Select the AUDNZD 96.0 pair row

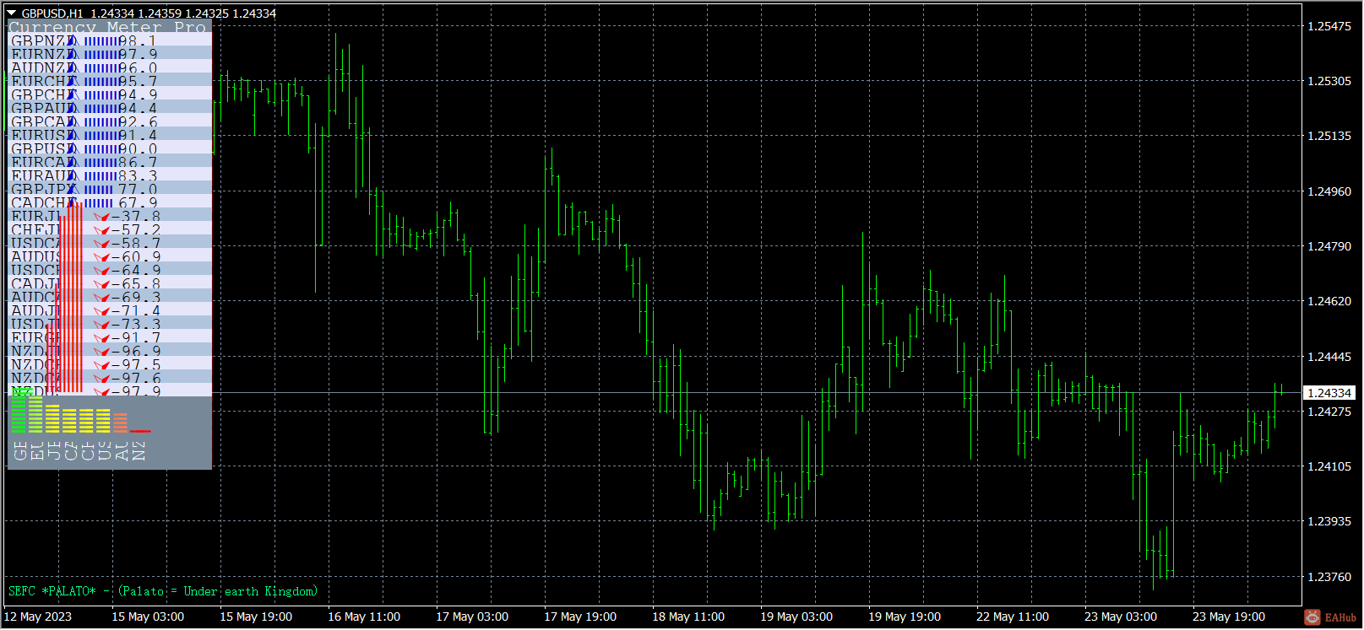click(110, 67)
